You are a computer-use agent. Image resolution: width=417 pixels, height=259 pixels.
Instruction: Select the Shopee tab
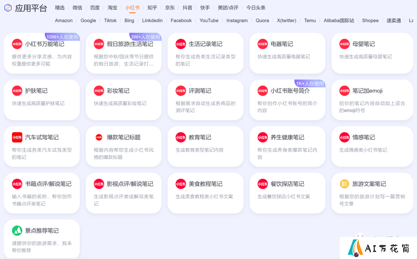coord(370,20)
